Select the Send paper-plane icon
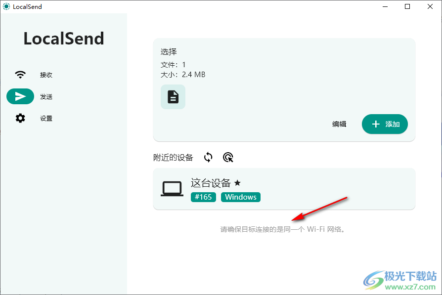The height and width of the screenshot is (295, 442). 20,96
